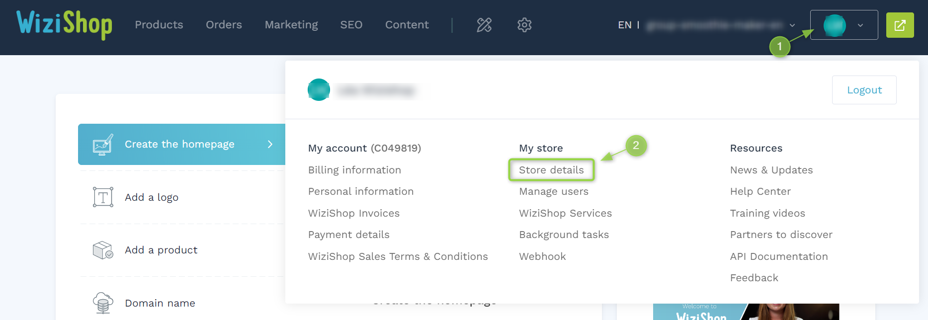928x320 pixels.
Task: Open WiziShop Invoices
Action: pos(354,213)
